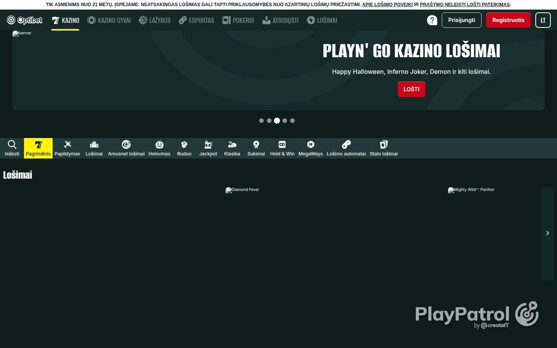
Task: Select Stalo lošimai cards category
Action: 384,148
